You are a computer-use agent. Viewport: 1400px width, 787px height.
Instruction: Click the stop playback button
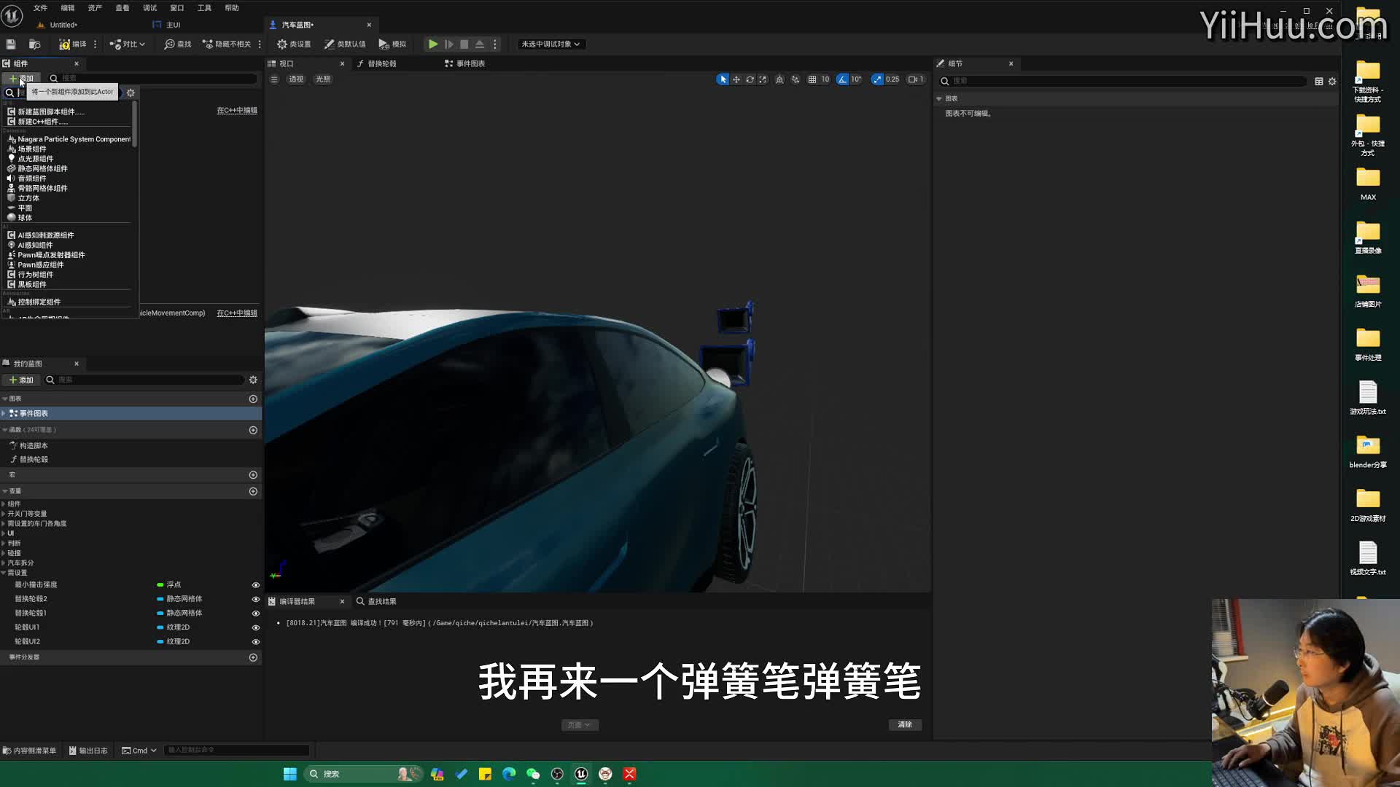(x=464, y=44)
